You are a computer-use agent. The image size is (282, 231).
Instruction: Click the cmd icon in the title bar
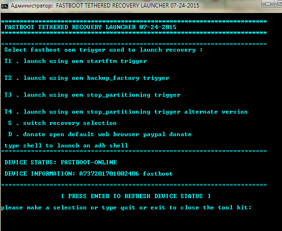(x=5, y=6)
